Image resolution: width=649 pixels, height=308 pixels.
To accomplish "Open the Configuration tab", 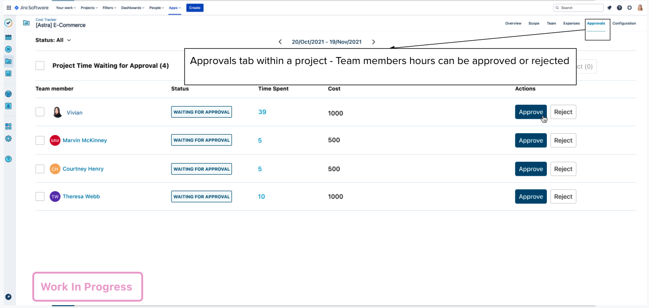I will click(624, 23).
